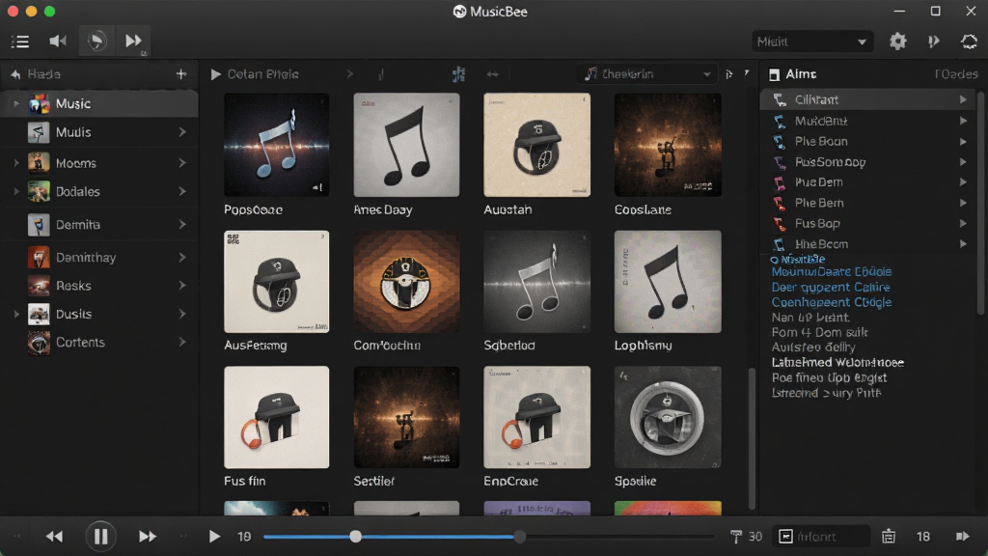The height and width of the screenshot is (556, 988).
Task: Skip to previous track in player bar
Action: pos(54,537)
